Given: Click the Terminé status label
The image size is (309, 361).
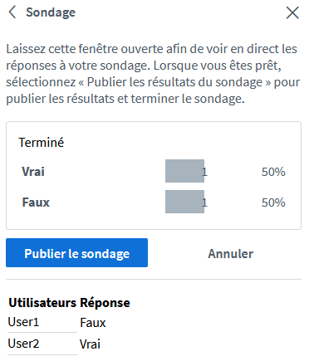Looking at the screenshot, I should click(x=42, y=143).
